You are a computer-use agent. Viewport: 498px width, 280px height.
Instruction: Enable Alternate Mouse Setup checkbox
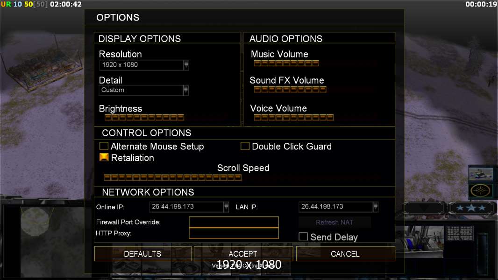point(104,146)
